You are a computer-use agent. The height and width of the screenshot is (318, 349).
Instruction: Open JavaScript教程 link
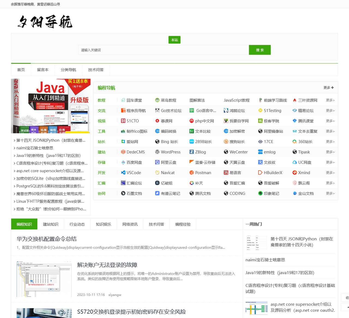click(x=237, y=100)
